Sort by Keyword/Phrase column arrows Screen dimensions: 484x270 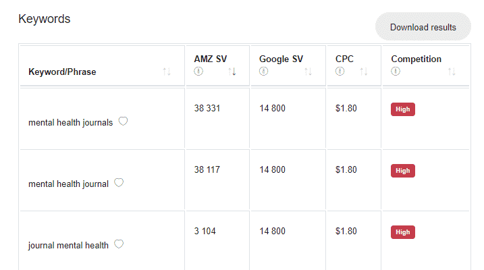[167, 72]
